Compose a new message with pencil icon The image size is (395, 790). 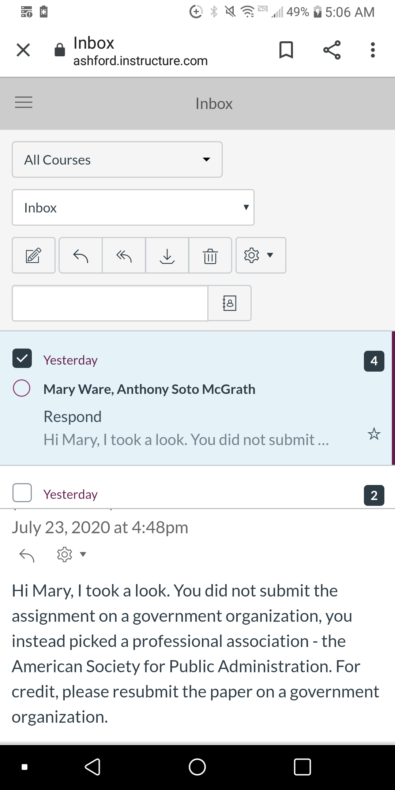[34, 255]
